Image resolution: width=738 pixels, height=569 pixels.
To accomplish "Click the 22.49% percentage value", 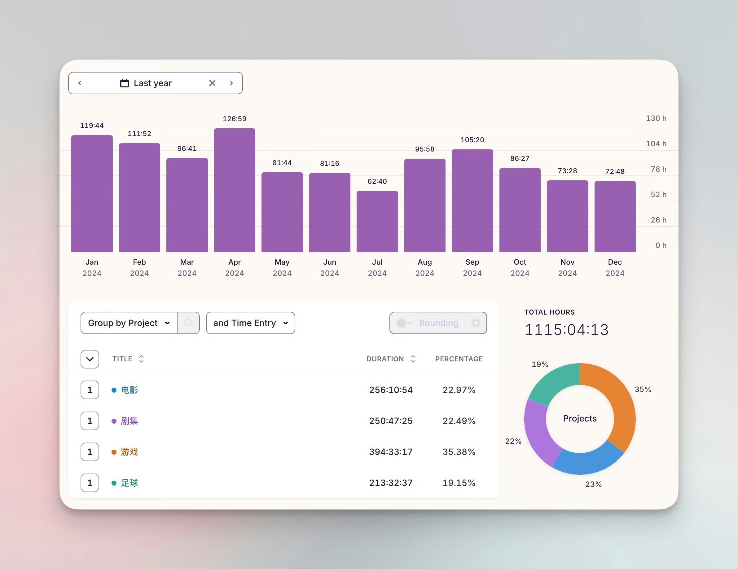I will pos(459,421).
